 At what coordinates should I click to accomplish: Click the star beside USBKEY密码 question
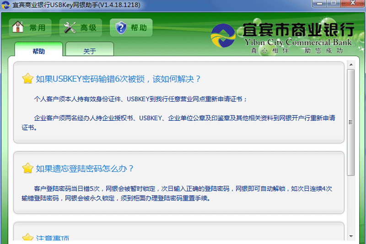pos(27,78)
